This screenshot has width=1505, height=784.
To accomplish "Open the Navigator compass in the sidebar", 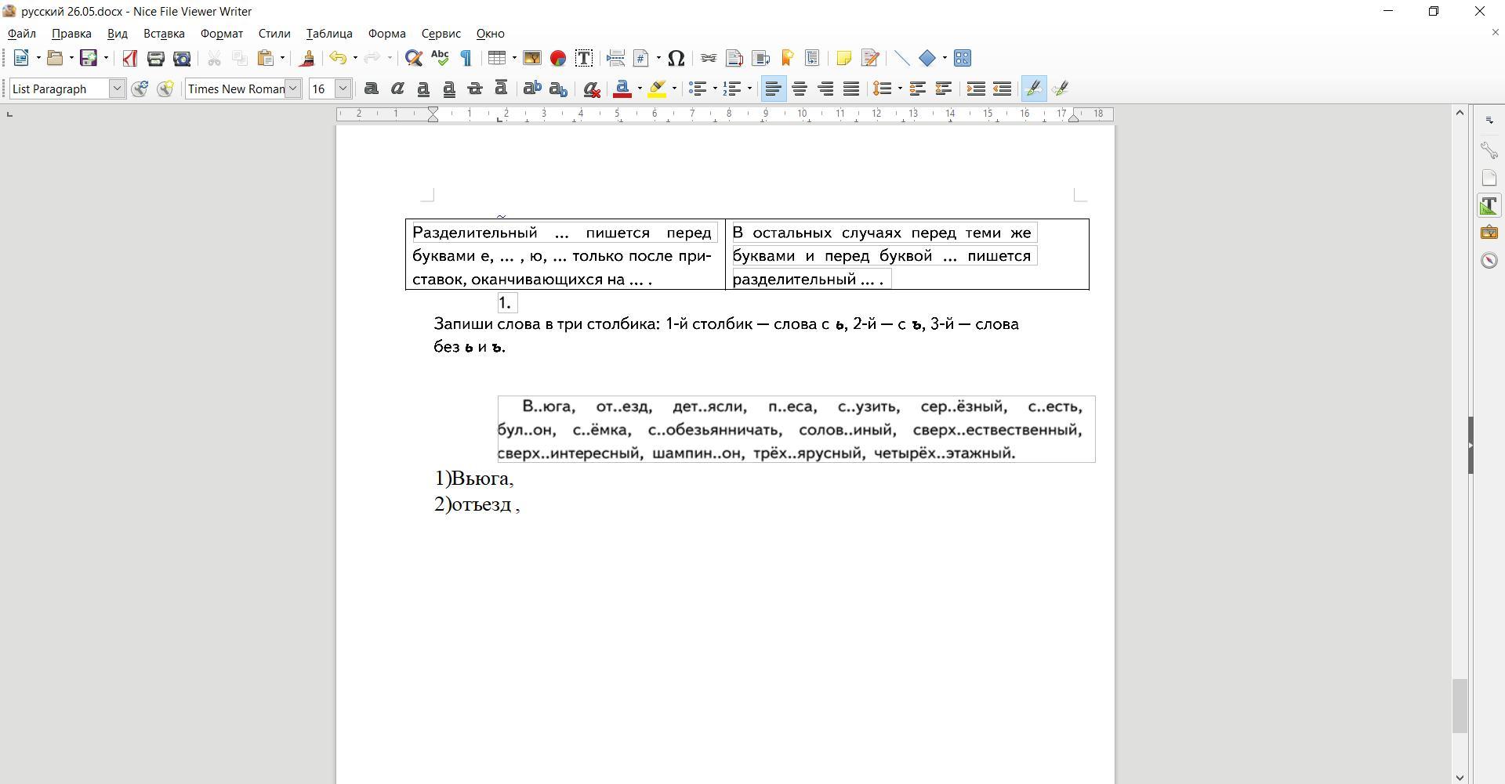I will pyautogui.click(x=1489, y=260).
